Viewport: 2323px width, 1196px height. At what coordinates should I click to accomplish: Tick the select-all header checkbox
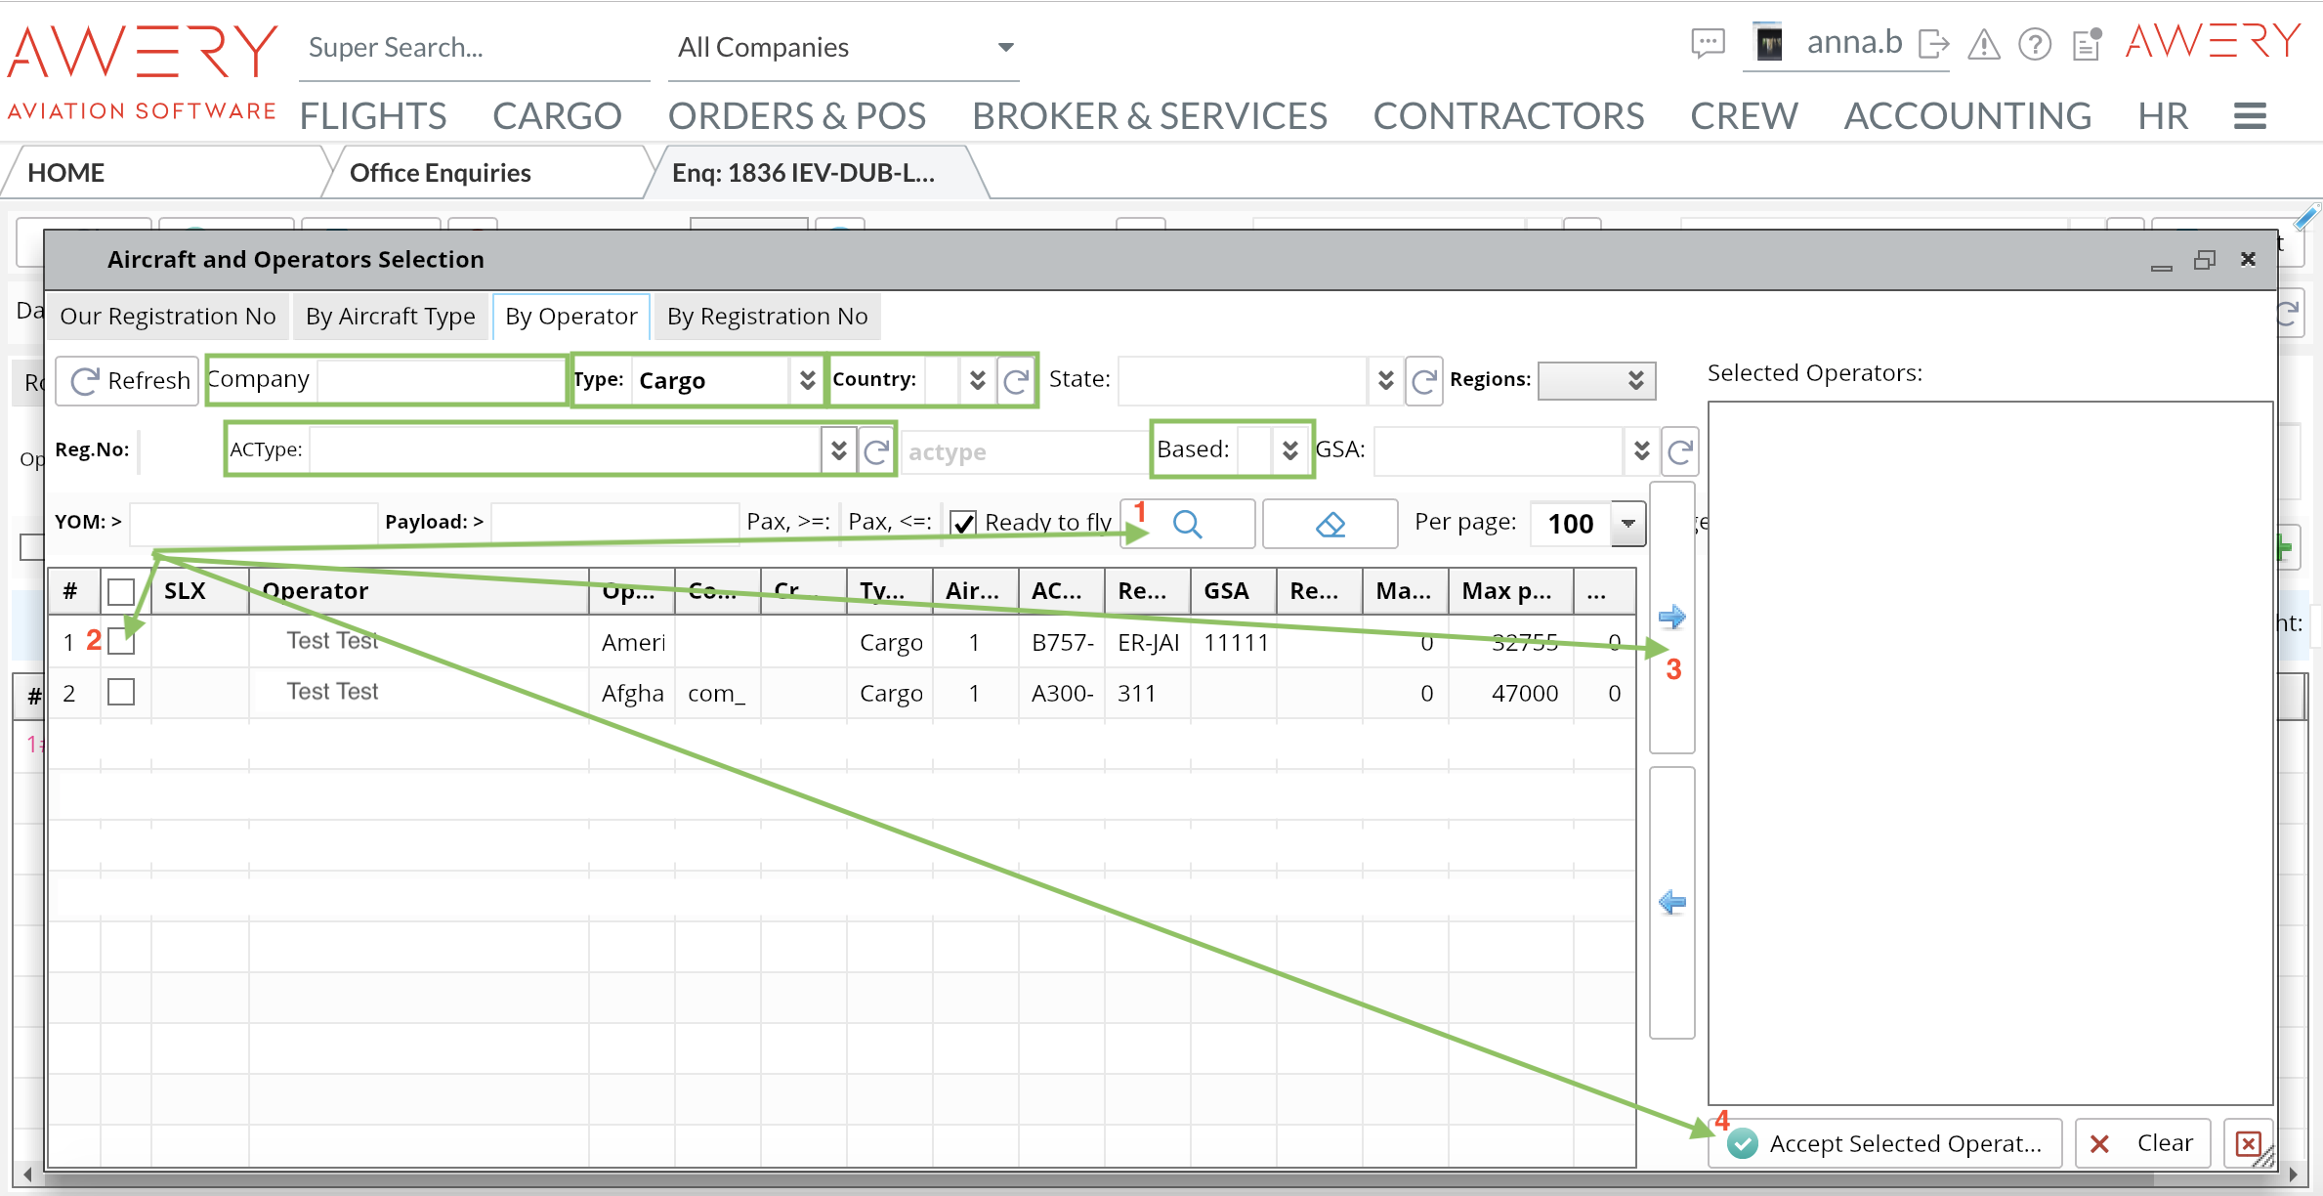pos(121,591)
